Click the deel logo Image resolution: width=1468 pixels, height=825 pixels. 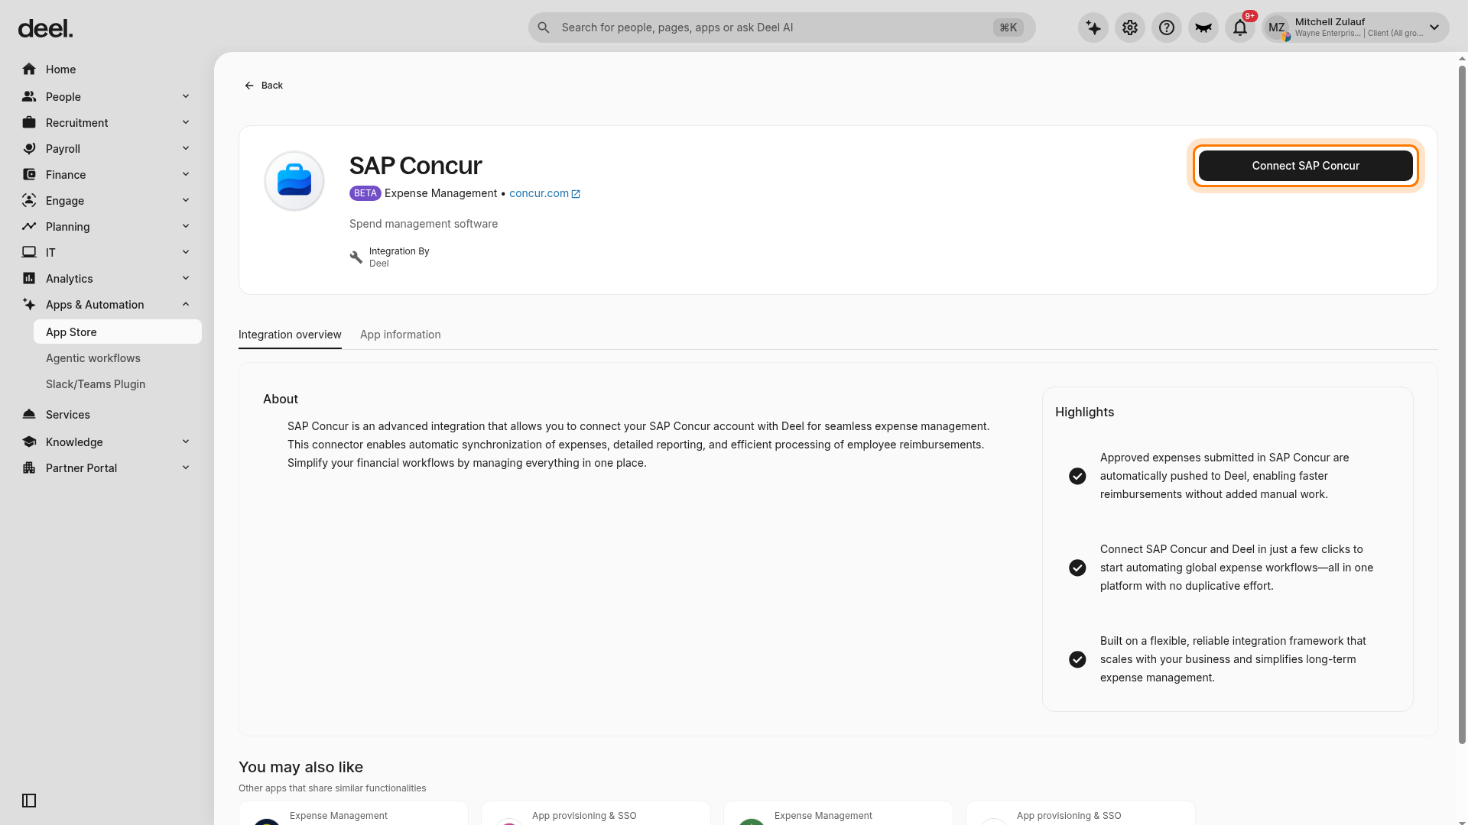click(45, 29)
